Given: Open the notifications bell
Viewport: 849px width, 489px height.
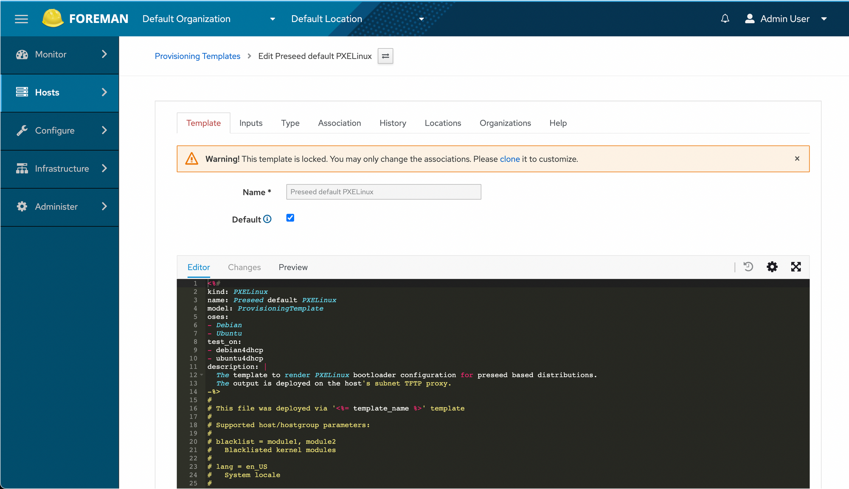Looking at the screenshot, I should pyautogui.click(x=725, y=19).
